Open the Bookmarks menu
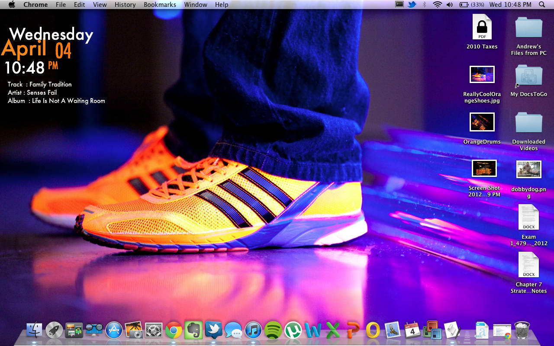Screen dimensions: 554x346 click(x=160, y=5)
